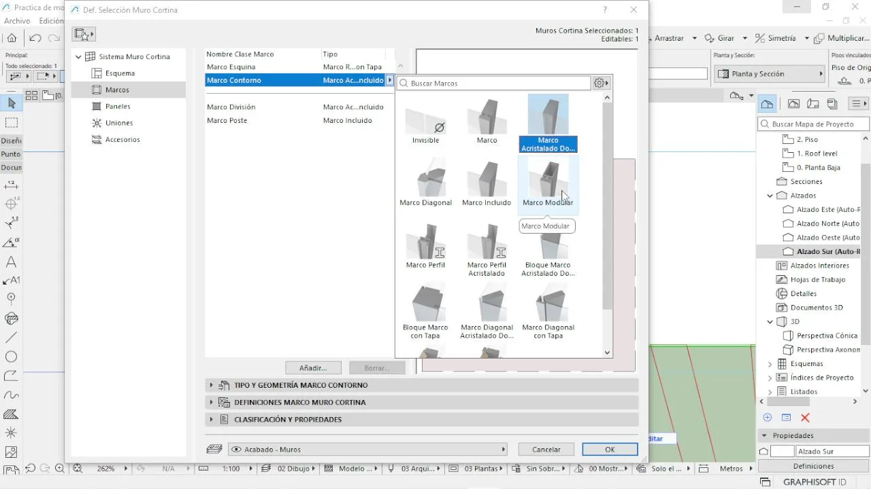Open dialog help question mark
Viewport: 871px width, 489px height.
click(x=605, y=10)
